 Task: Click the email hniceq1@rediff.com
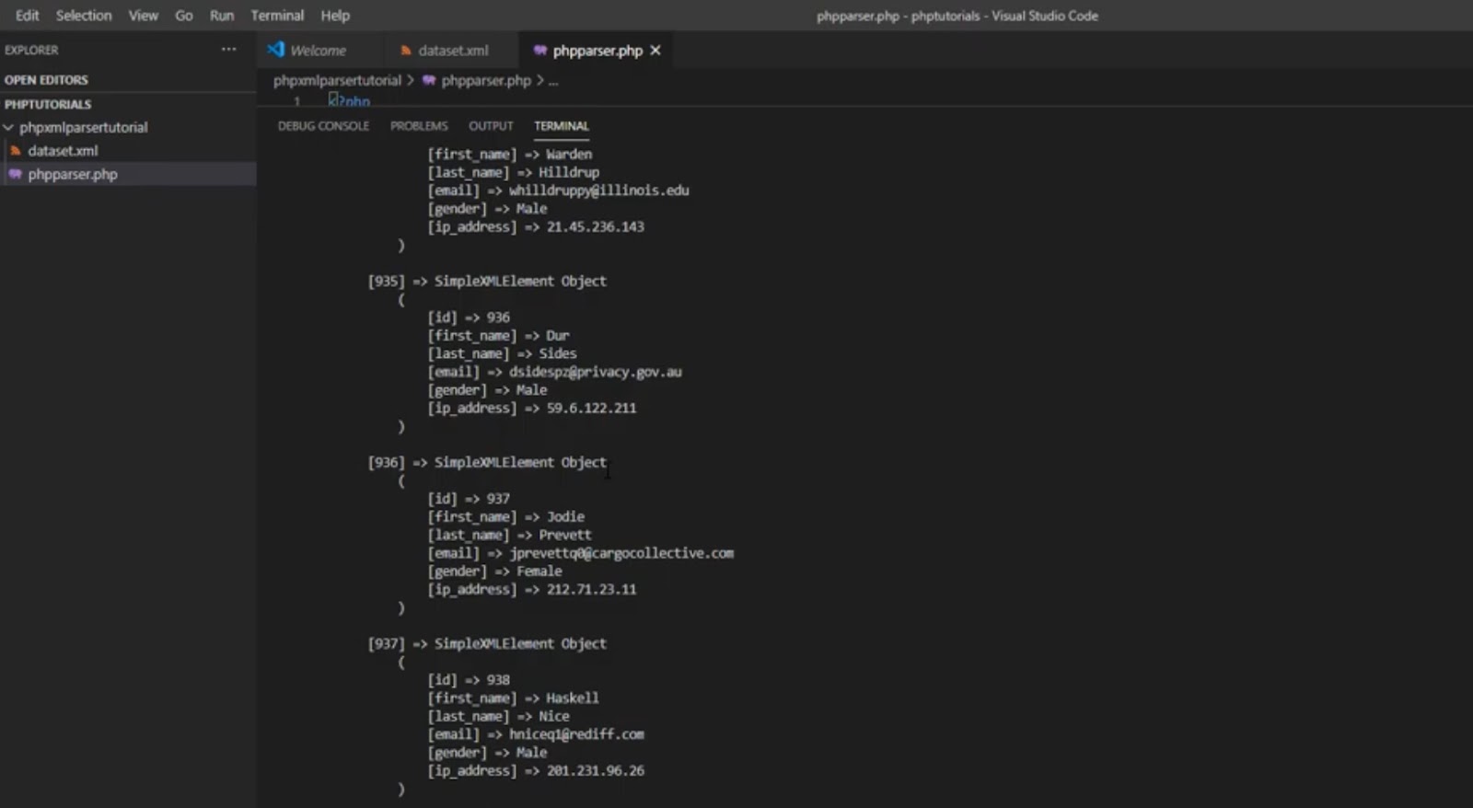tap(576, 734)
